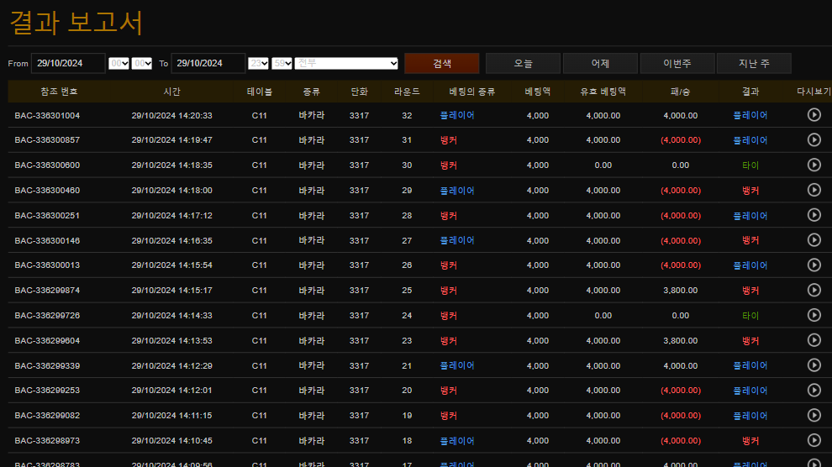Open replay of tie round 30
The image size is (832, 467).
pyautogui.click(x=814, y=165)
